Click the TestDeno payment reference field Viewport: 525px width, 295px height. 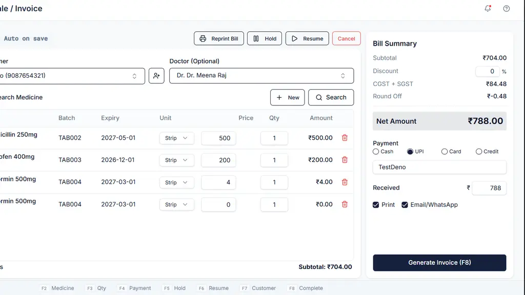click(439, 167)
